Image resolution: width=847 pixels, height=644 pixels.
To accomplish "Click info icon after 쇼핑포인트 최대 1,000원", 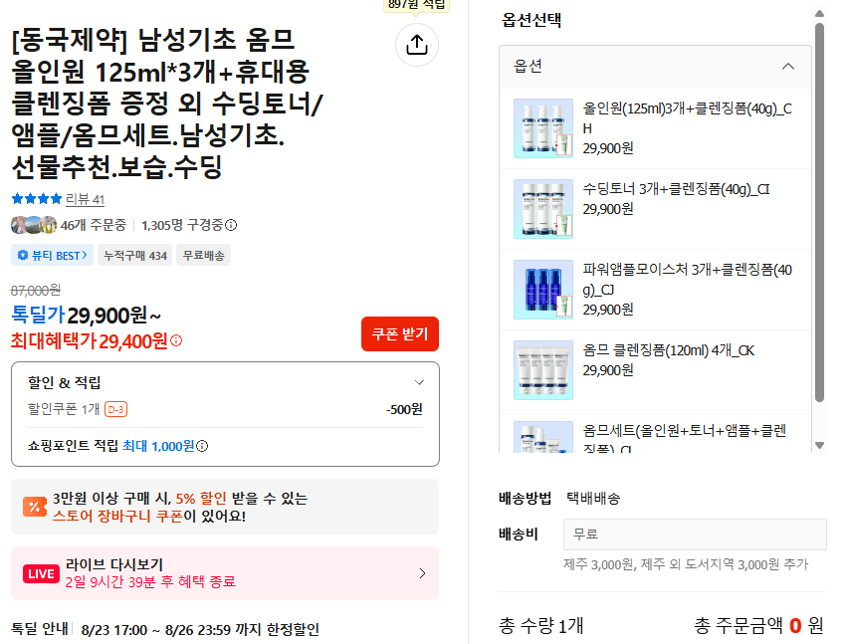I will (x=202, y=446).
